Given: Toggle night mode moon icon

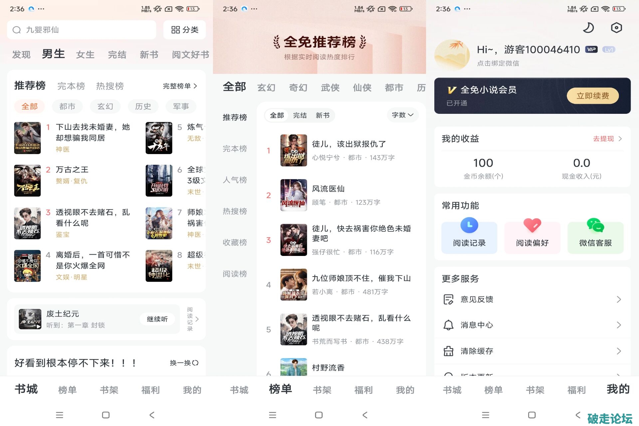Looking at the screenshot, I should pyautogui.click(x=588, y=28).
